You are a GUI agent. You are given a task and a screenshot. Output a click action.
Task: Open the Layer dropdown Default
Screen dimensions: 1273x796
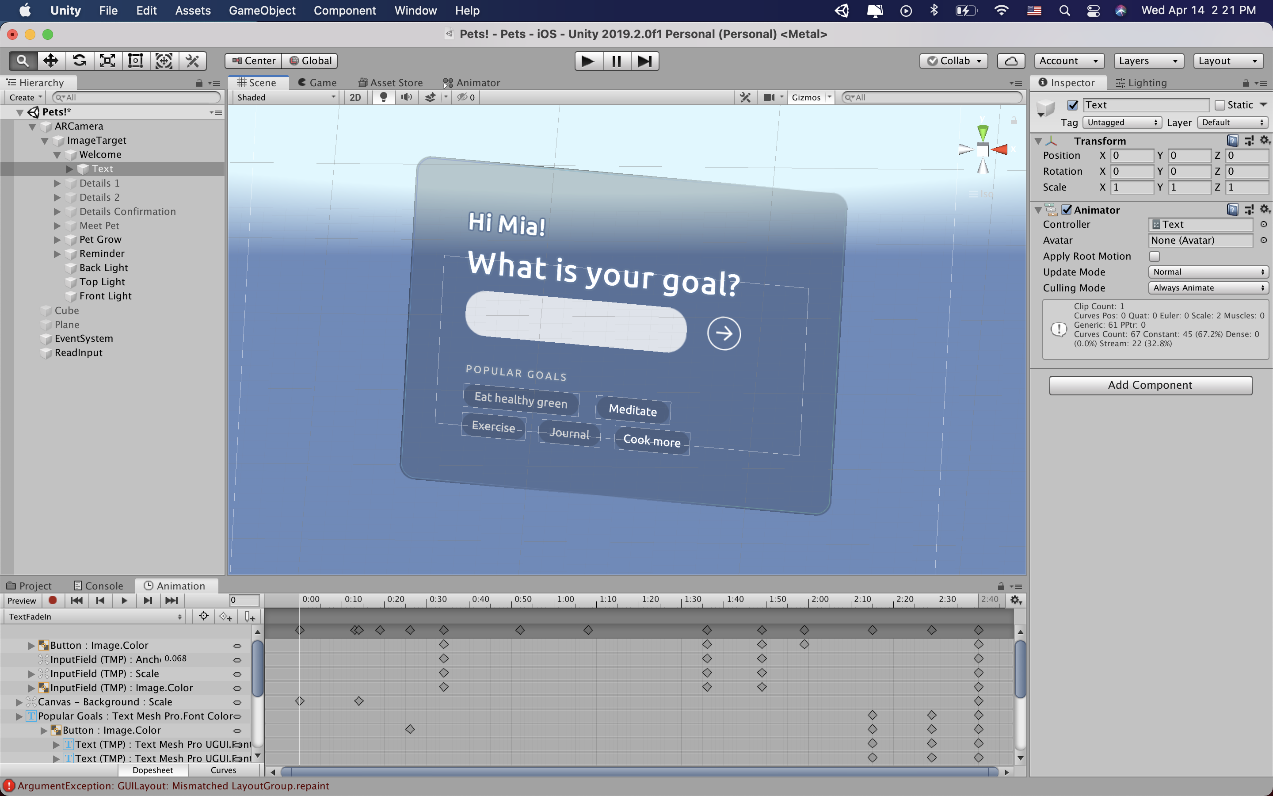coord(1232,122)
